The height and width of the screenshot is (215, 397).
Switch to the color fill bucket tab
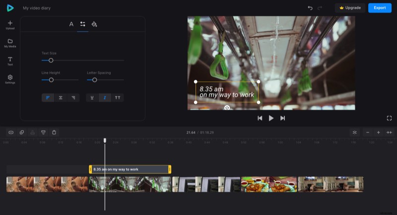[94, 24]
